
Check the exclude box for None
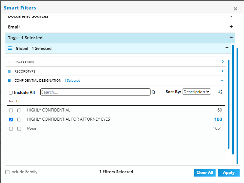coord(19,129)
